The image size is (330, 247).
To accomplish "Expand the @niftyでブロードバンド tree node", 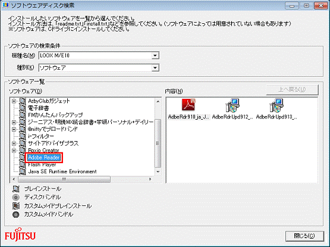I will (x=14, y=129).
